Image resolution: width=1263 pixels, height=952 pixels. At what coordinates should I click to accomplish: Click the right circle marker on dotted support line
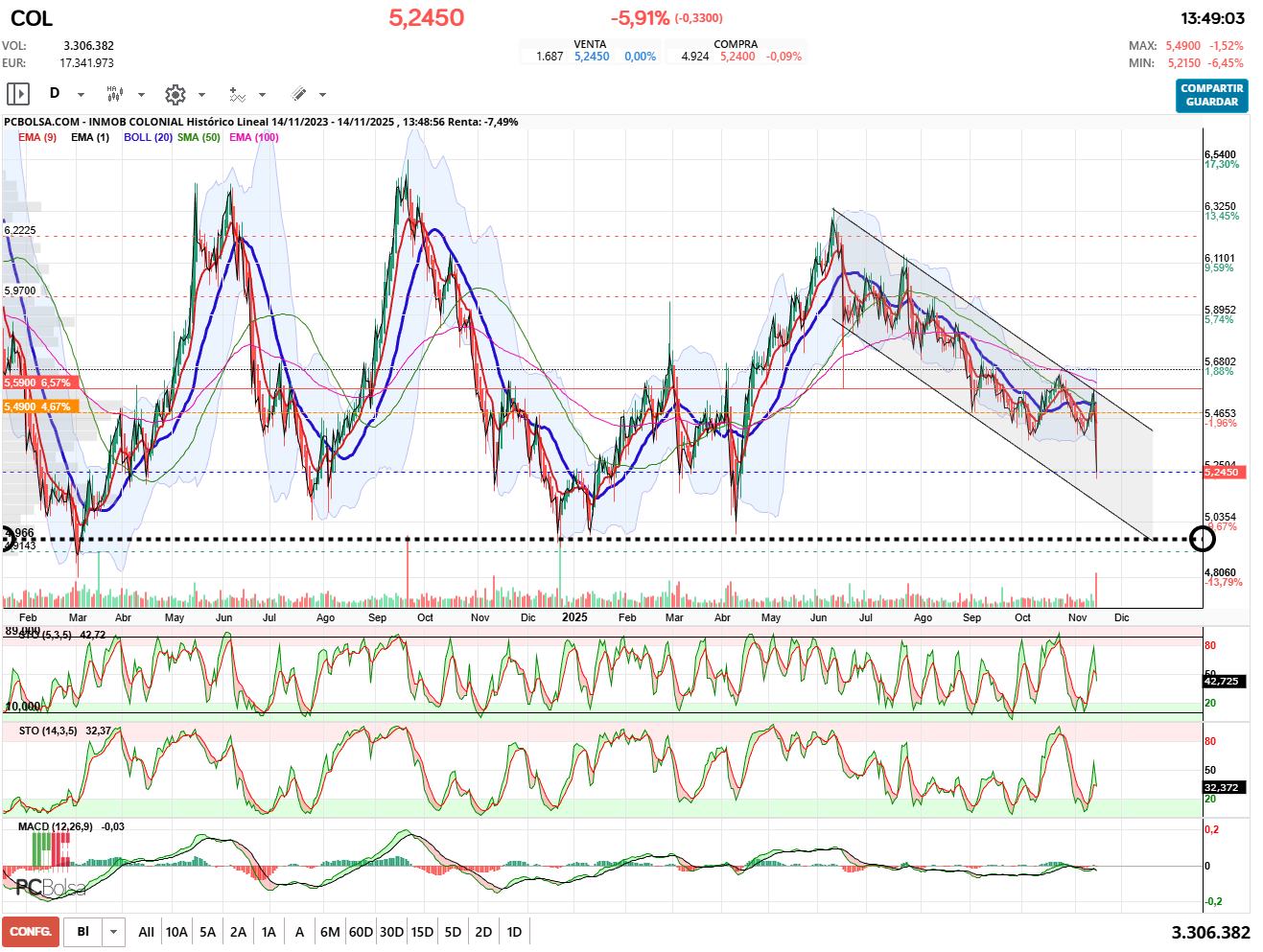tap(1202, 539)
